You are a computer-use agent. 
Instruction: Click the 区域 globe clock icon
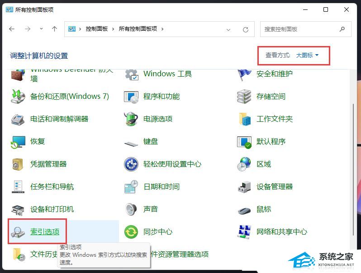click(x=244, y=164)
